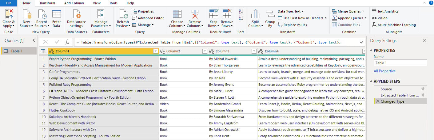Open Data Type: Text dropdown
Screen dimensions: 434x140
click(x=291, y=11)
